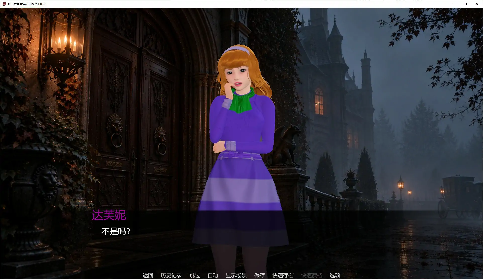The height and width of the screenshot is (279, 483).
Task: Maximize the game window
Action: [465, 4]
